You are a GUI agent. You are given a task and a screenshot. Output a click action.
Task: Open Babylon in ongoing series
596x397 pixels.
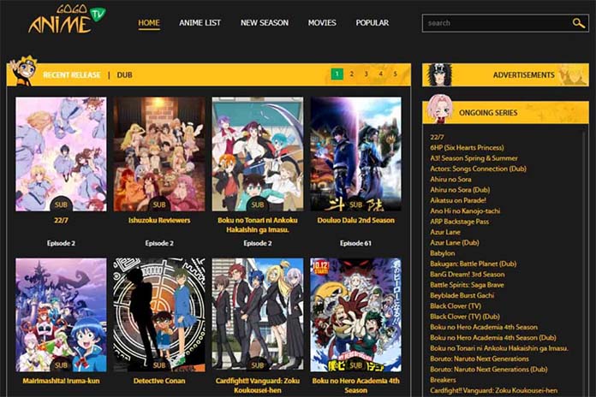[442, 253]
